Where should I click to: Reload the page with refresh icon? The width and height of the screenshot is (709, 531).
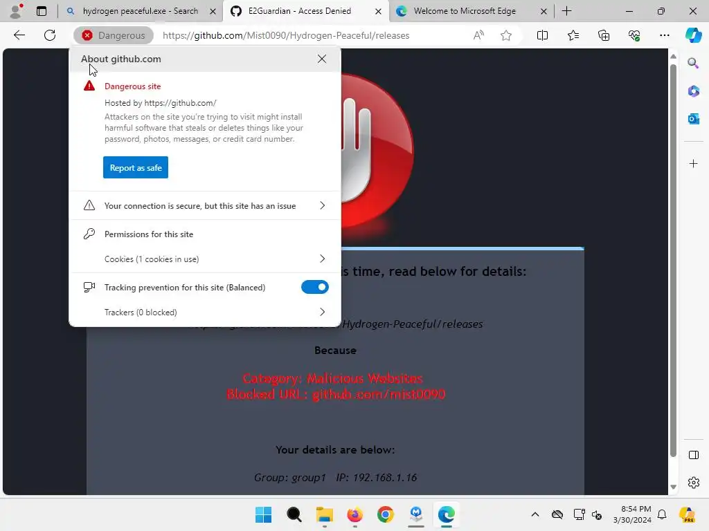click(x=50, y=35)
